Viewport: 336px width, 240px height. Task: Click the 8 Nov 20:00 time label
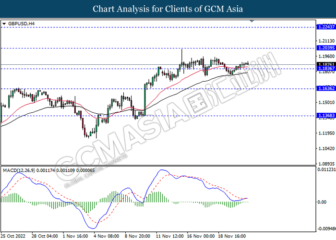[138, 236]
